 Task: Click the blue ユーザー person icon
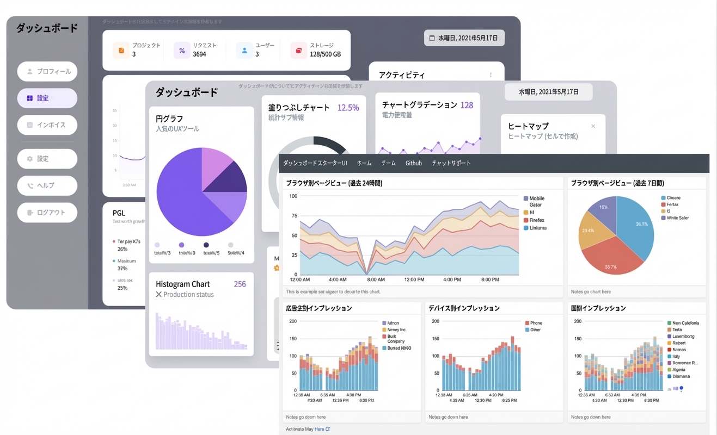(x=244, y=51)
